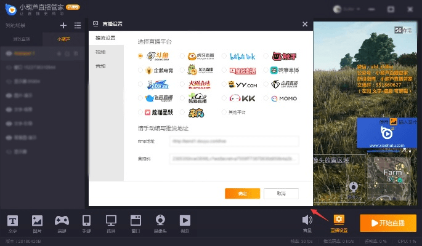The height and width of the screenshot is (246, 422).
Task: Start streaming with 开始直播 button
Action: (388, 223)
